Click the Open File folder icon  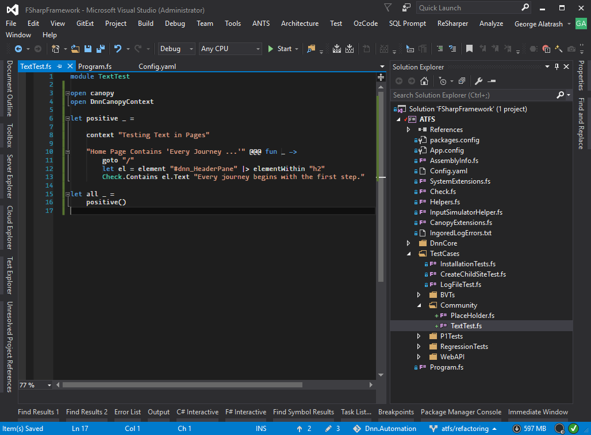pyautogui.click(x=75, y=49)
